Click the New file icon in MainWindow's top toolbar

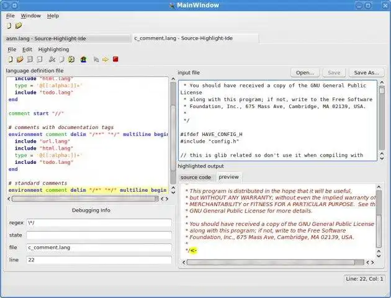point(9,25)
